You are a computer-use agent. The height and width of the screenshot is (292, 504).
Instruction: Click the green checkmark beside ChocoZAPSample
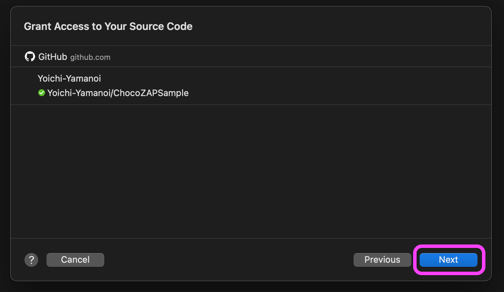tap(42, 93)
